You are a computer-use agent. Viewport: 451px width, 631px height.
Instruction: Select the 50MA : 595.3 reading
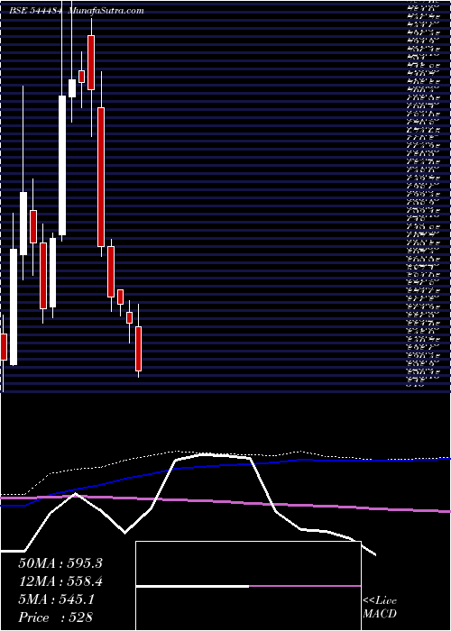(x=60, y=563)
